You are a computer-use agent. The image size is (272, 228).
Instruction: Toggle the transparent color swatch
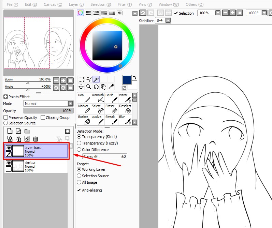[124, 88]
